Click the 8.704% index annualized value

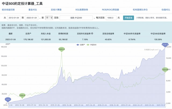(x=132, y=39)
